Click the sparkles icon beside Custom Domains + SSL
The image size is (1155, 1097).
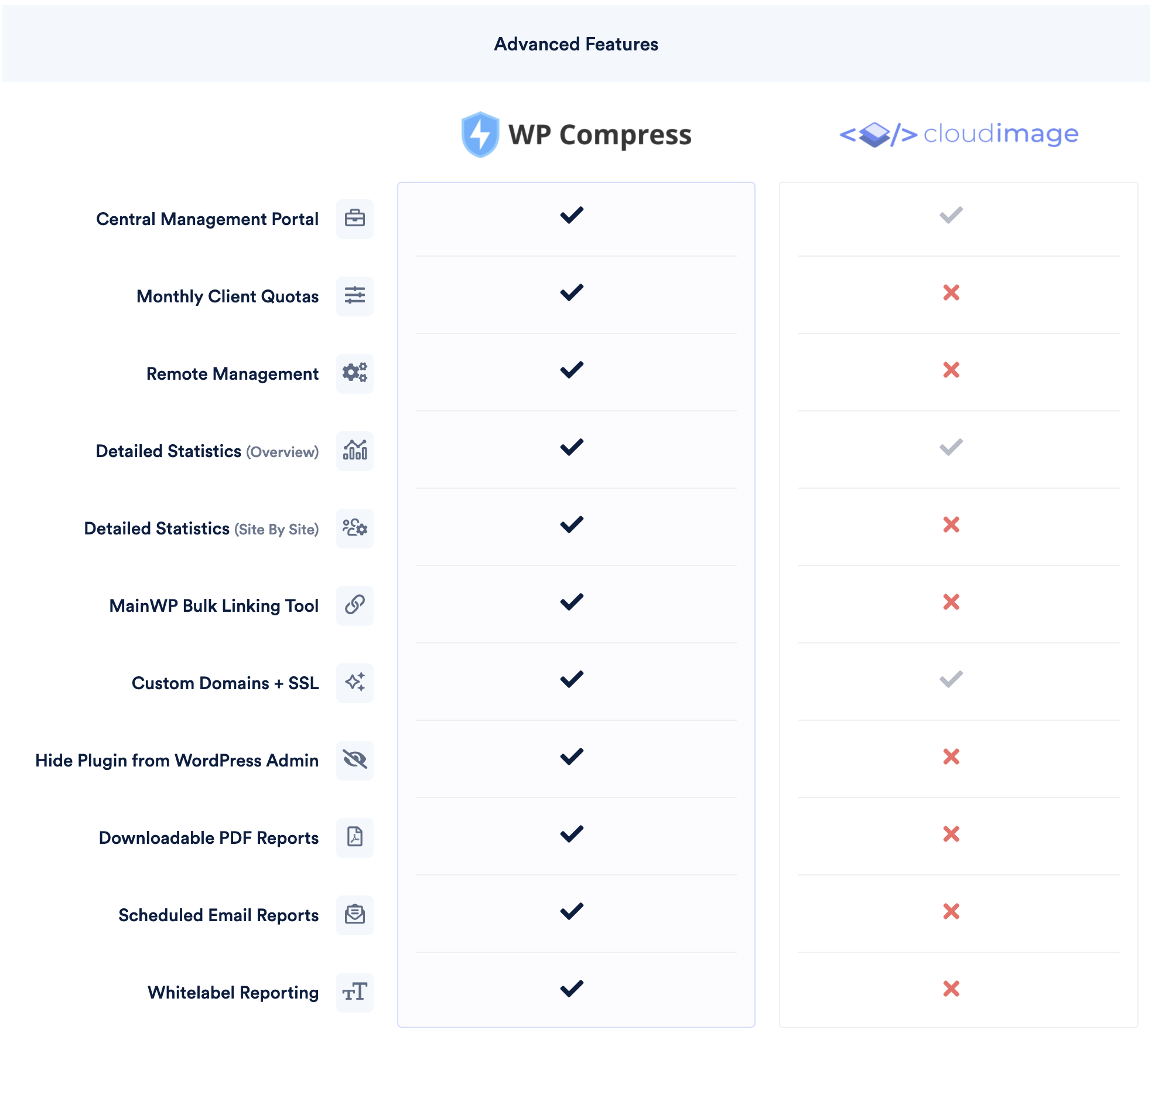(x=354, y=683)
